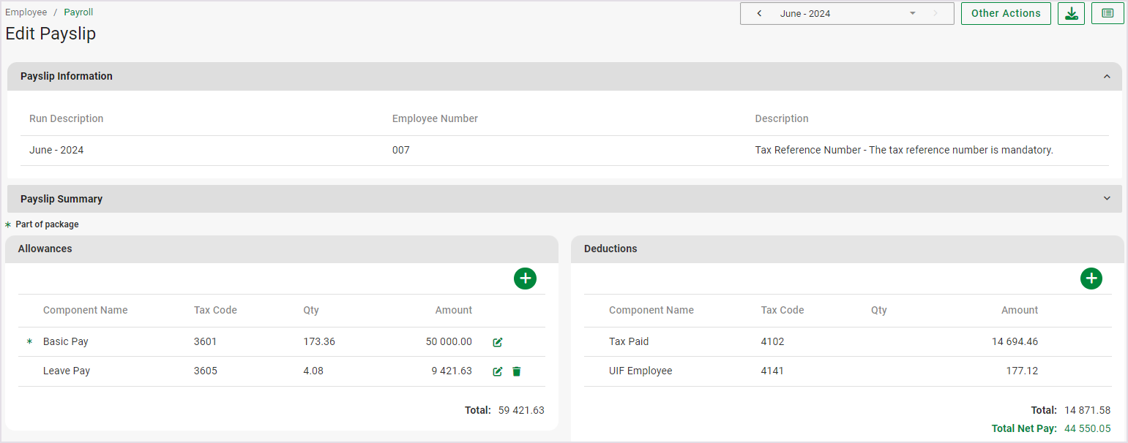Click the Allowances Tax Code column header
1128x443 pixels.
[215, 310]
